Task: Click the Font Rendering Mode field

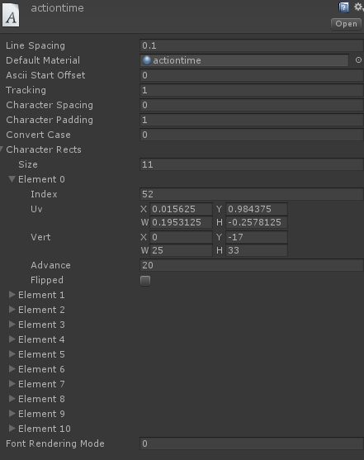Action: pos(252,443)
